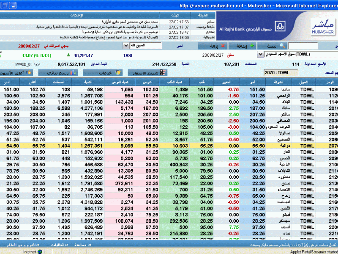This screenshot has height=254, width=338.
Task: Open the chart 'رسم بياني' button
Action: click(x=58, y=73)
